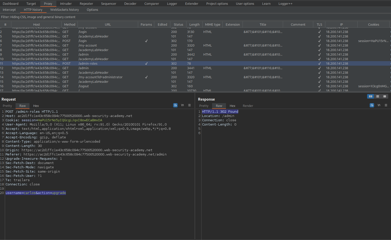Viewport: 391px width, 240px height.
Task: Open the Logger++ tab
Action: (x=286, y=4)
